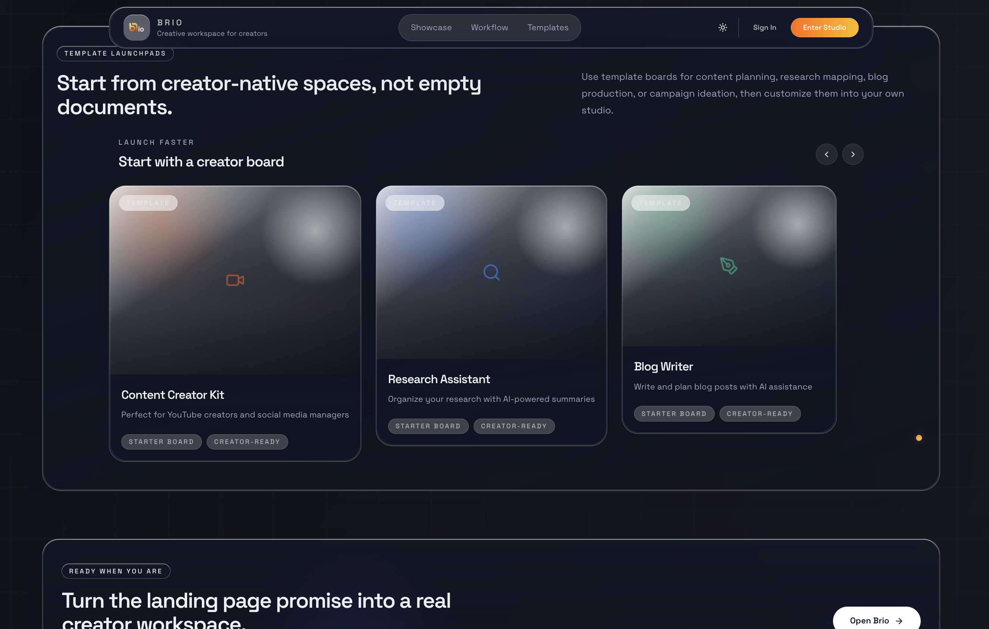Open the Content Creator Kit title
Image resolution: width=989 pixels, height=629 pixels.
[x=172, y=395]
